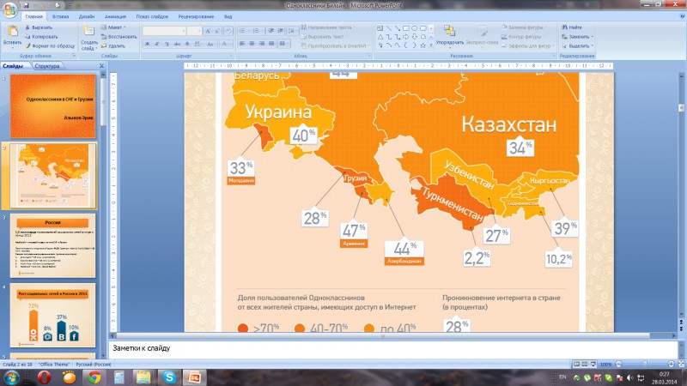Screen dimensions: 687x386
Task: Click the Office button
Action: [9, 9]
